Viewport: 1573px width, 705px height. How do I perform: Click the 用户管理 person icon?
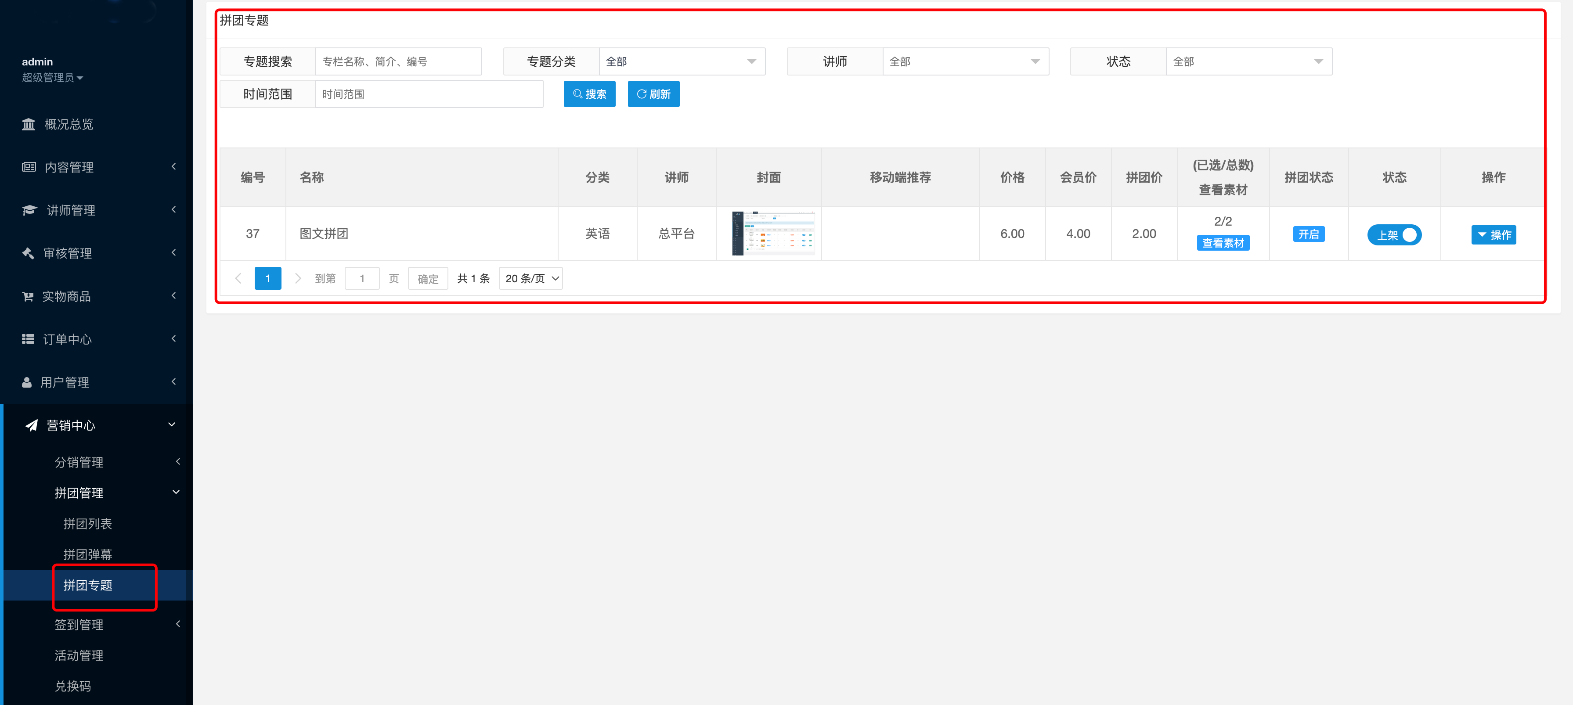tap(27, 383)
